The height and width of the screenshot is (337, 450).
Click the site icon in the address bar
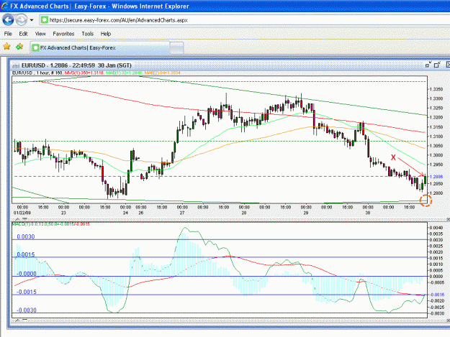click(45, 20)
